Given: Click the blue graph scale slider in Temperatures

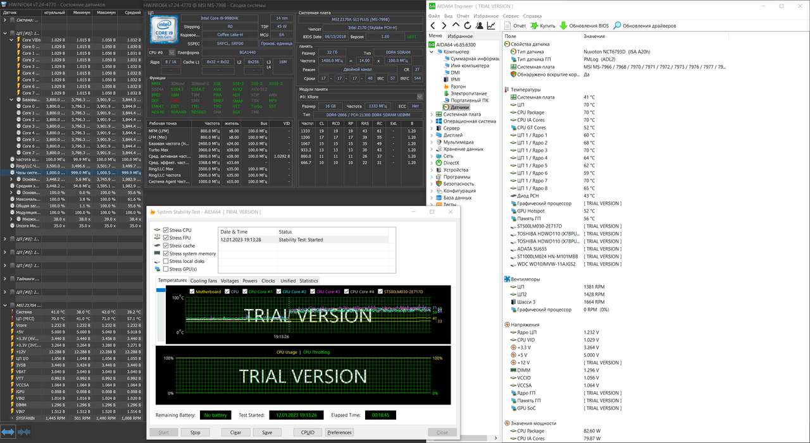Looking at the screenshot, I should pos(161,290).
